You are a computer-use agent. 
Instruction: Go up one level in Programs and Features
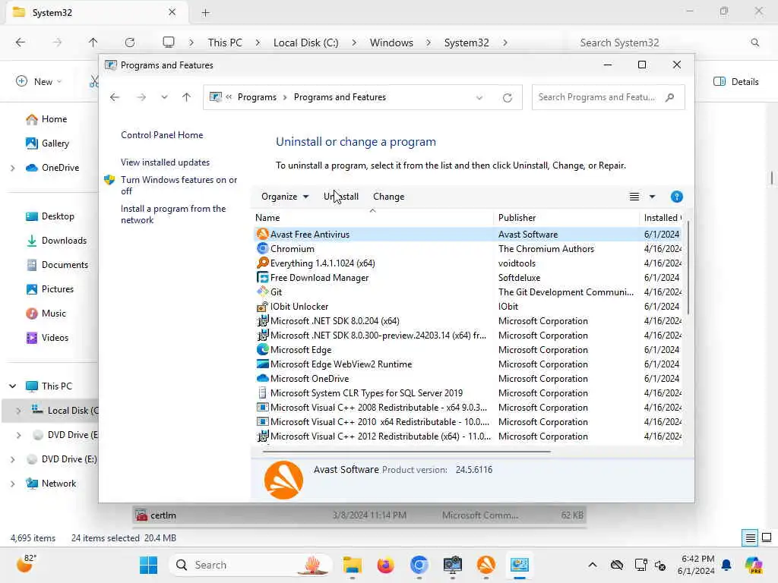click(x=187, y=97)
